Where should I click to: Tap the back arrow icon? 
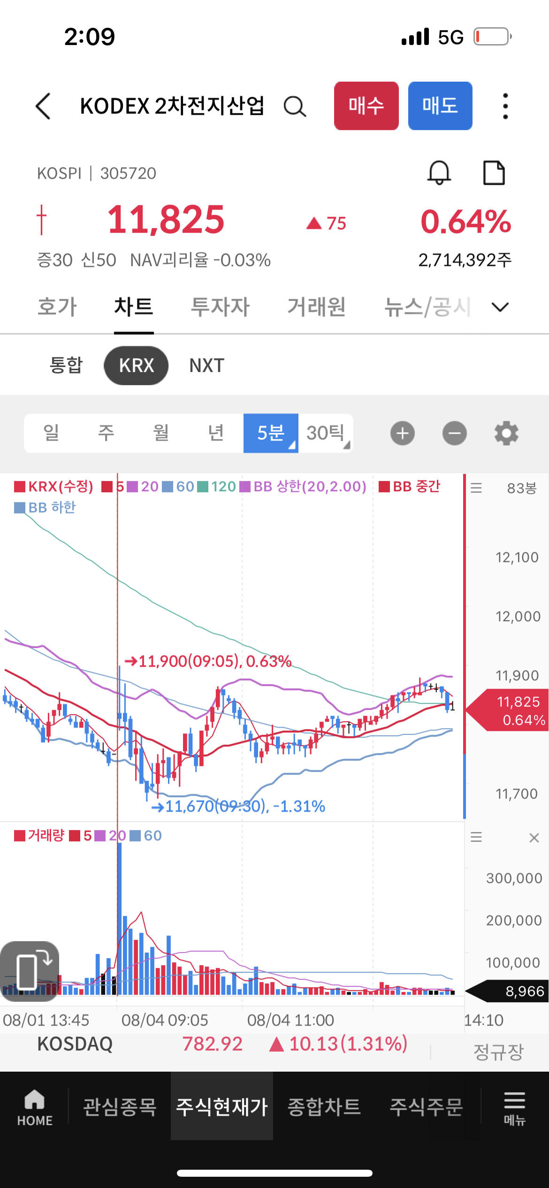click(43, 106)
